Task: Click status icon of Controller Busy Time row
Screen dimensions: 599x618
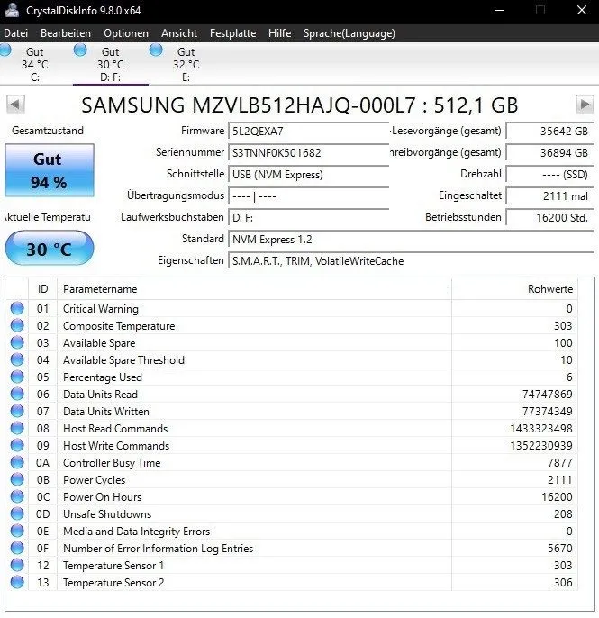Action: 17,462
